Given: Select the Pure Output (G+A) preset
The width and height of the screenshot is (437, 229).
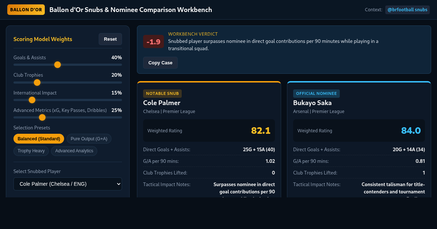Looking at the screenshot, I should pos(89,139).
